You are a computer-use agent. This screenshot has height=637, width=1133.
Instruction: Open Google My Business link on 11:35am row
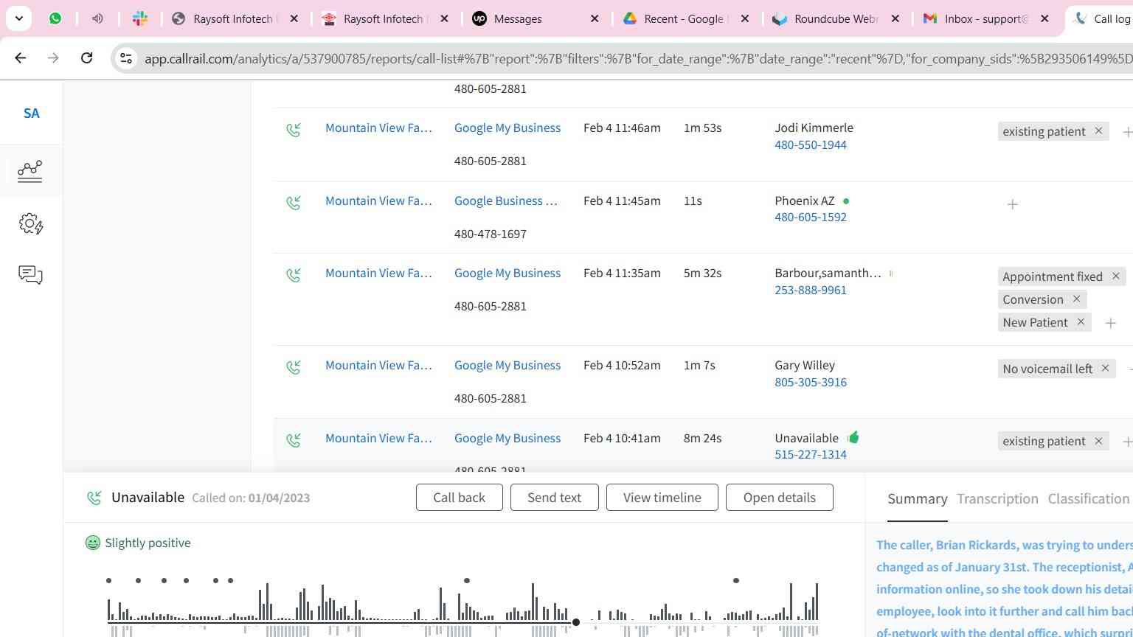tap(507, 273)
